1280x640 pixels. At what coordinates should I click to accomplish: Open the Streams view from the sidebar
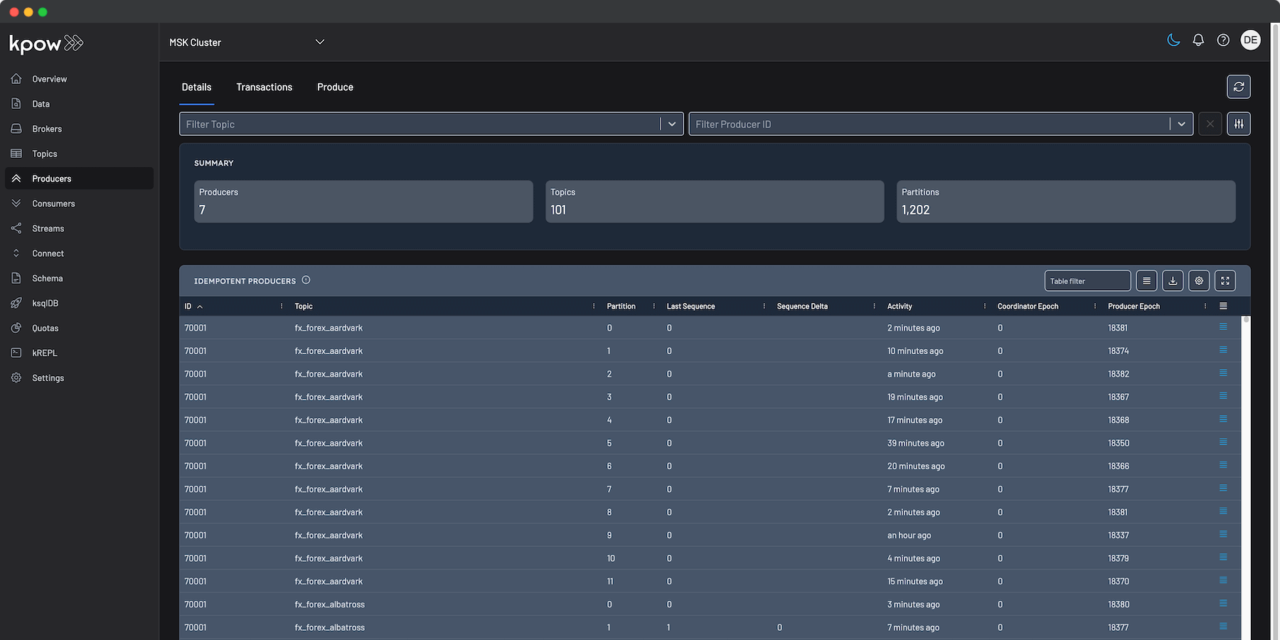pos(48,228)
